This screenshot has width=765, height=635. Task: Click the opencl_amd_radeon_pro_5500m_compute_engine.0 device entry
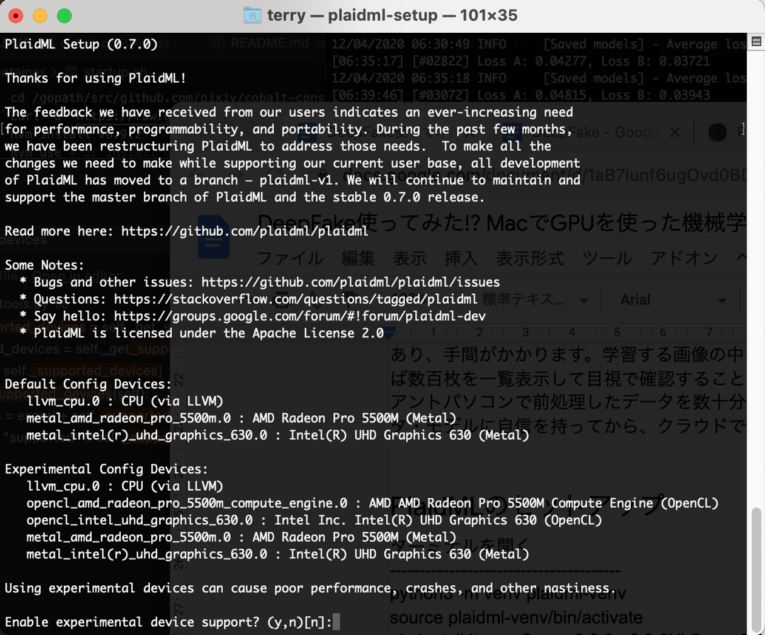point(372,503)
